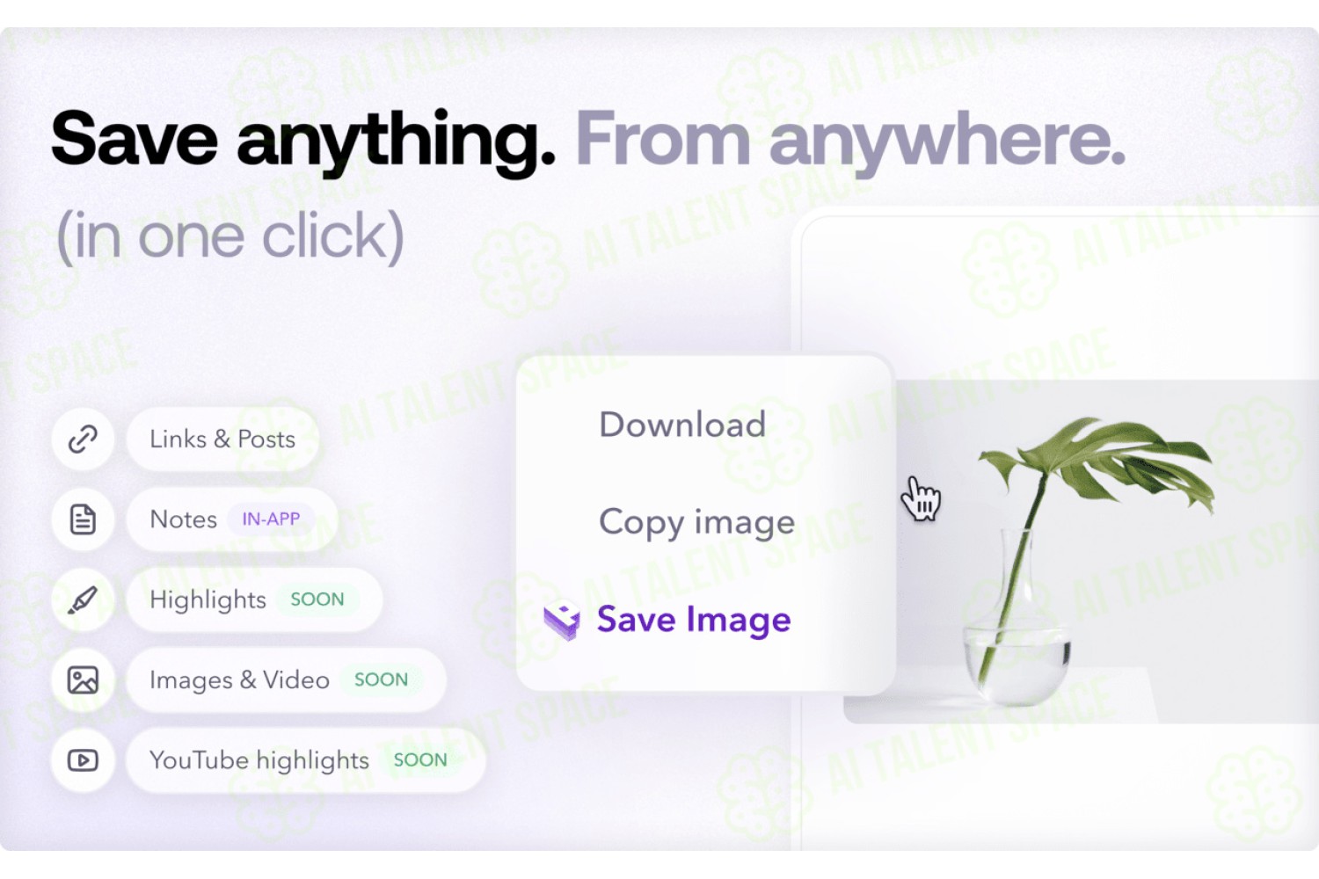The width and height of the screenshot is (1319, 879).
Task: Click the SOON badge next to Highlights
Action: tap(317, 599)
